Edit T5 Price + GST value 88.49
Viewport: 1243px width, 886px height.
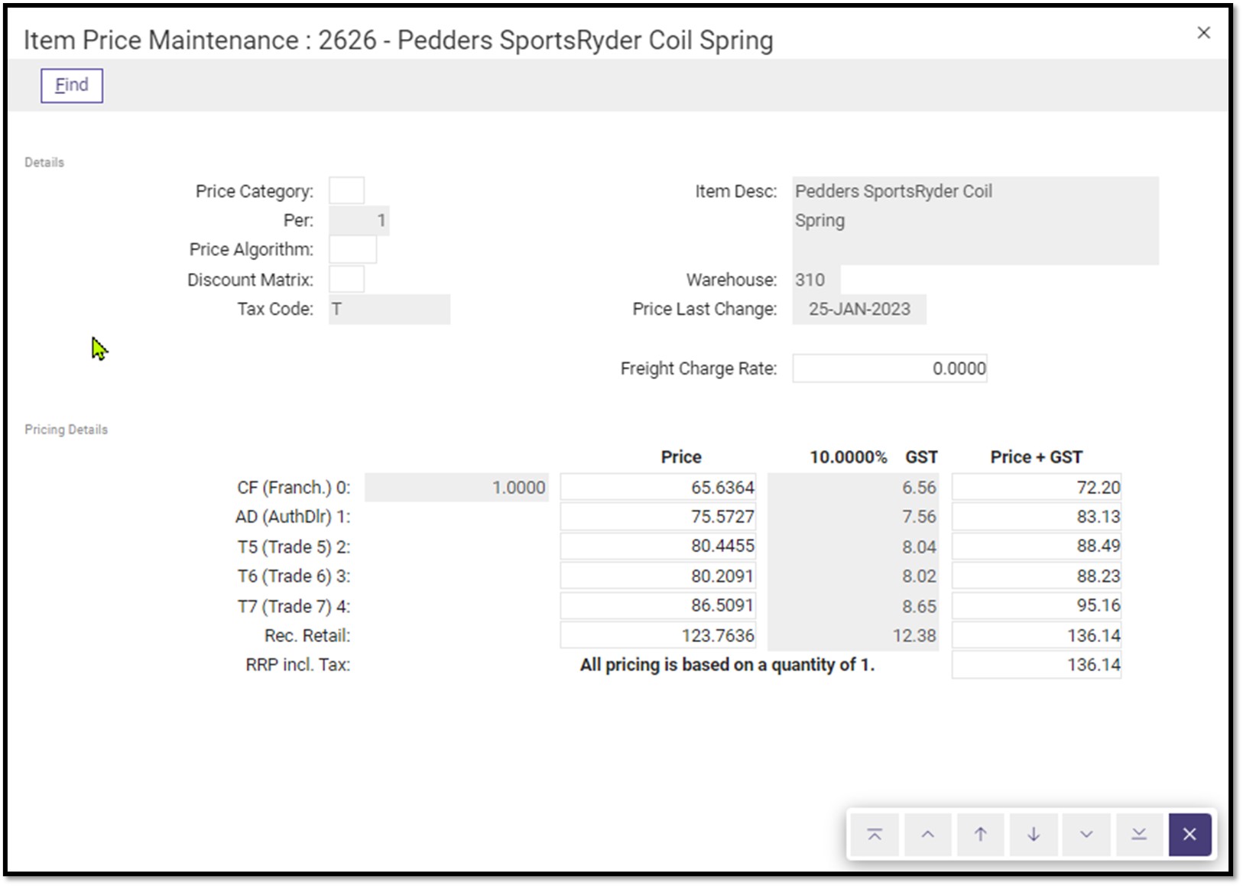1037,546
